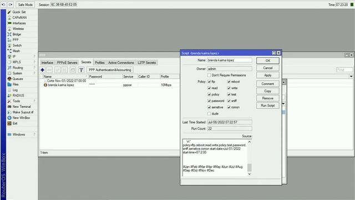Screen dimensions: 355x200
Task: Uncheck the read policy
Action: click(209, 88)
